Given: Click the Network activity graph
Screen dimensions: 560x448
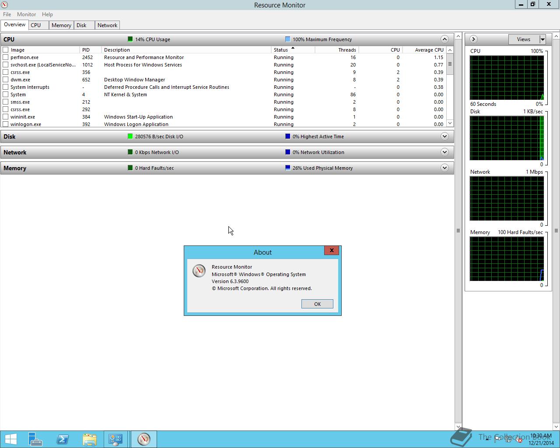Looking at the screenshot, I should click(507, 198).
